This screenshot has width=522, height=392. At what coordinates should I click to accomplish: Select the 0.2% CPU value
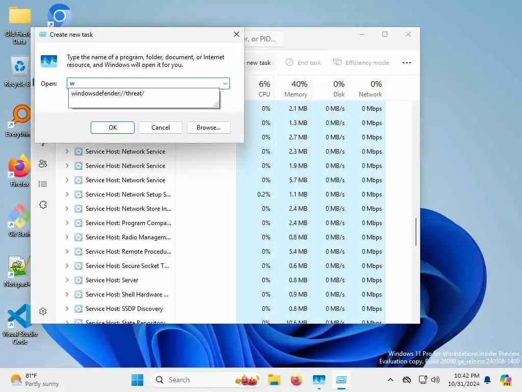pos(264,194)
